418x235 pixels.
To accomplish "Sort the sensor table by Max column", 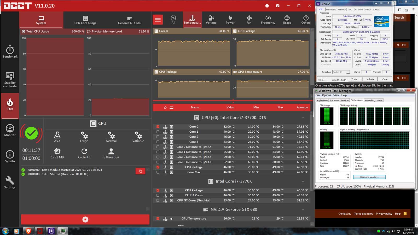I will click(x=280, y=107).
